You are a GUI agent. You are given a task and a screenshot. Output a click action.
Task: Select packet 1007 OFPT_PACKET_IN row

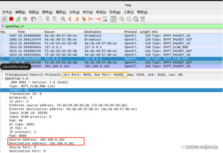[x=111, y=36]
